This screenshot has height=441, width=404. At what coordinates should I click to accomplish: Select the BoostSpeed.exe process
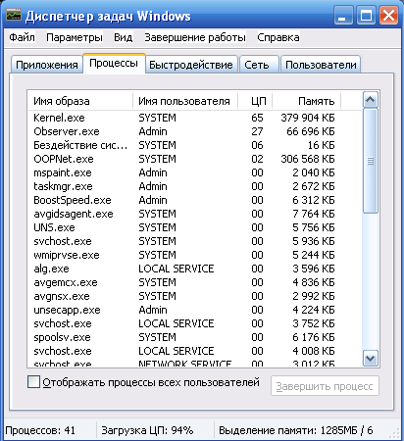pyautogui.click(x=195, y=200)
